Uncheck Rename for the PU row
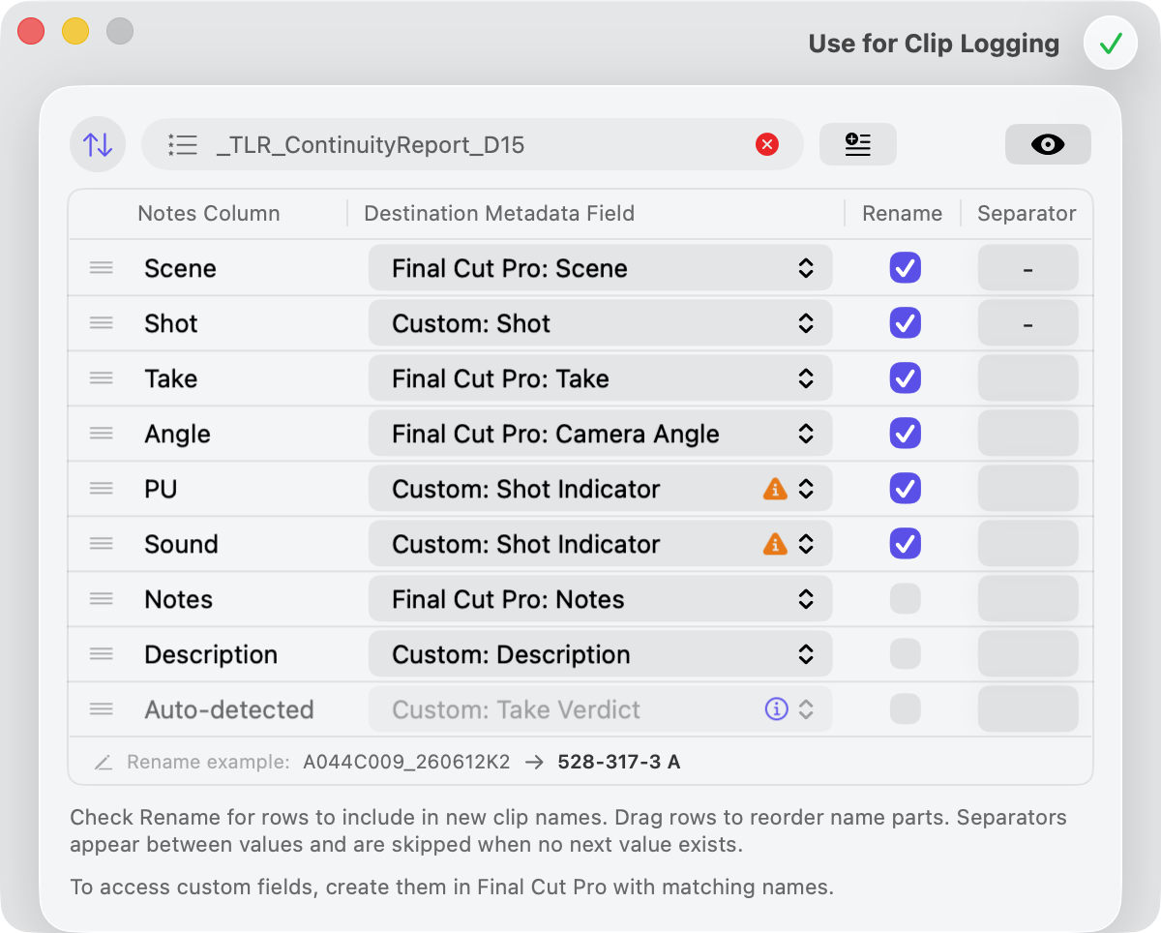Screen dimensions: 1161x933 pyautogui.click(x=906, y=489)
